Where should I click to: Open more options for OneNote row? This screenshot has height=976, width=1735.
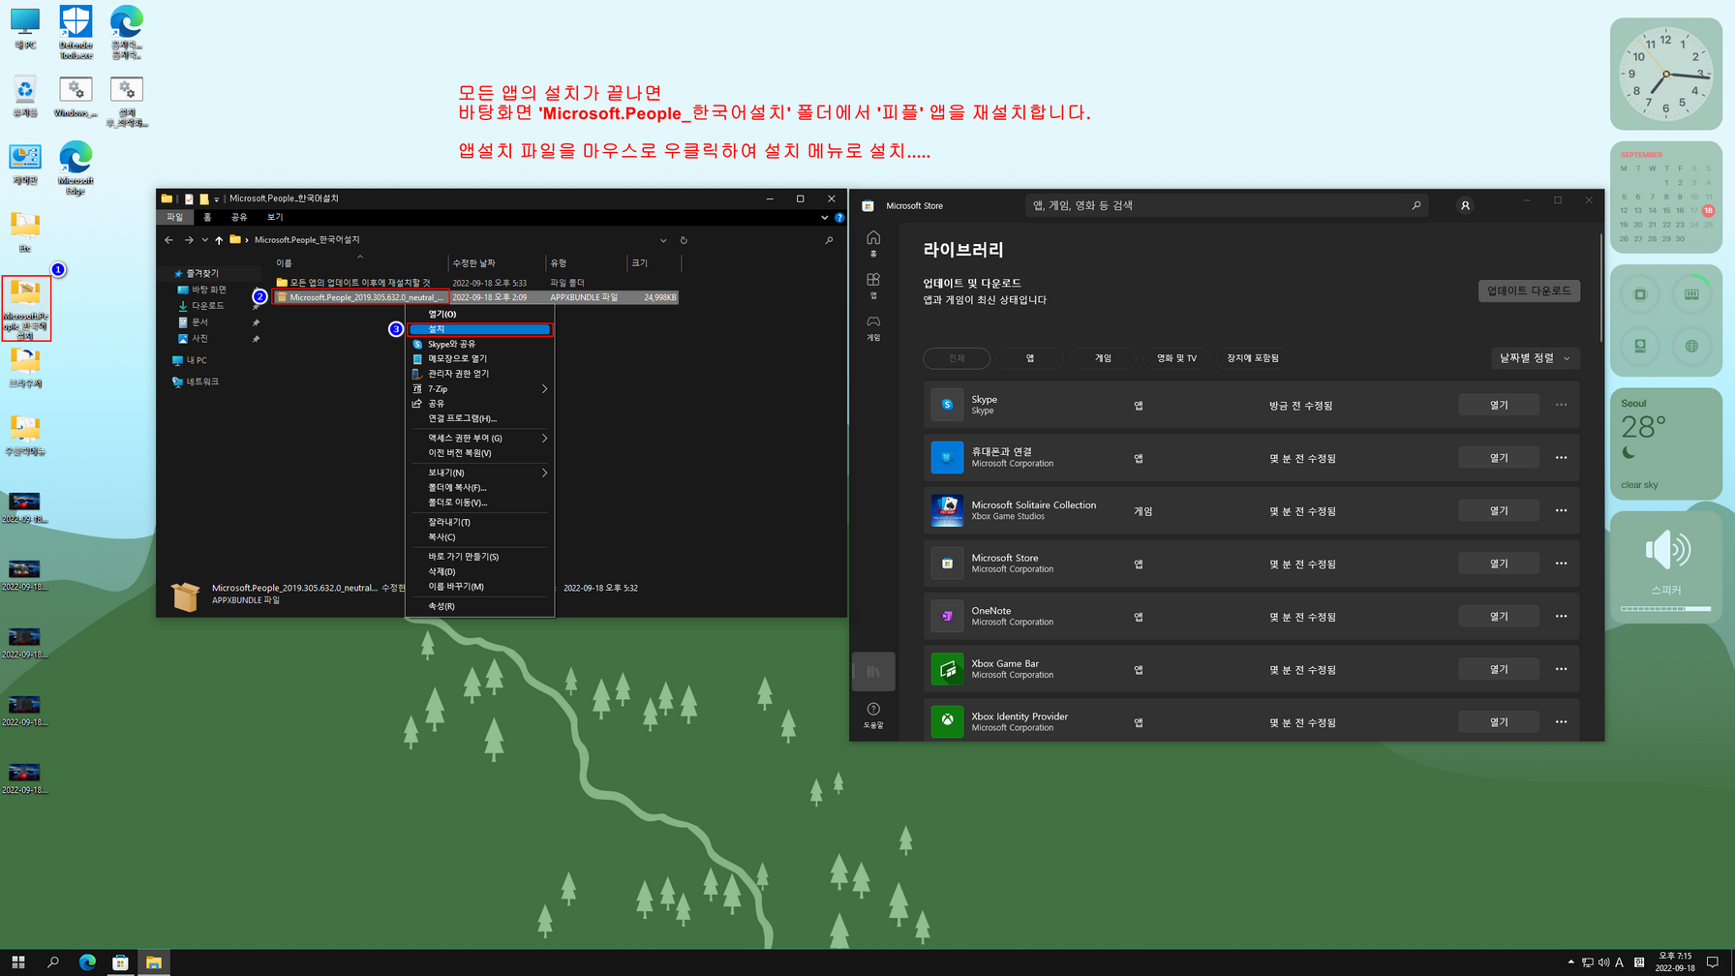1561,616
